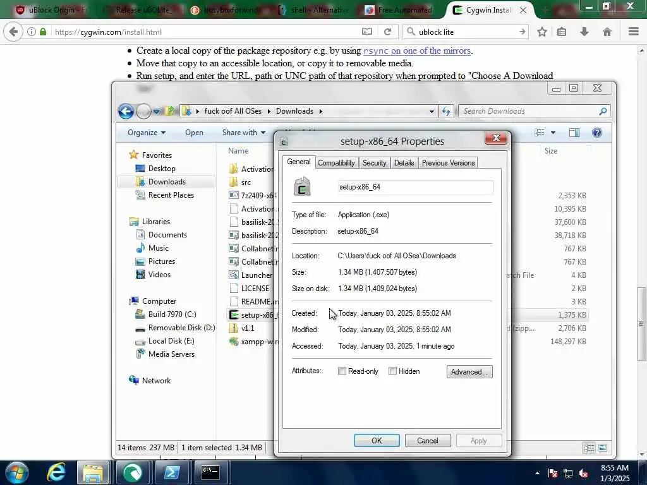The height and width of the screenshot is (485, 647).
Task: Switch to the Security tab
Action: point(374,163)
